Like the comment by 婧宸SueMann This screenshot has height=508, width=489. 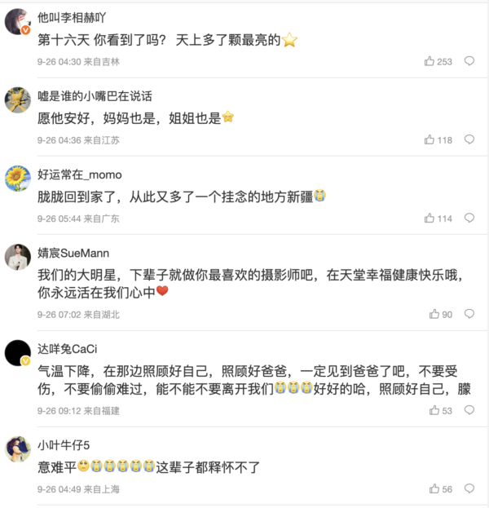point(434,314)
